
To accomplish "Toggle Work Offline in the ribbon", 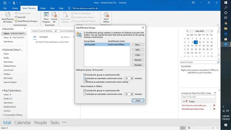I will [106, 18].
